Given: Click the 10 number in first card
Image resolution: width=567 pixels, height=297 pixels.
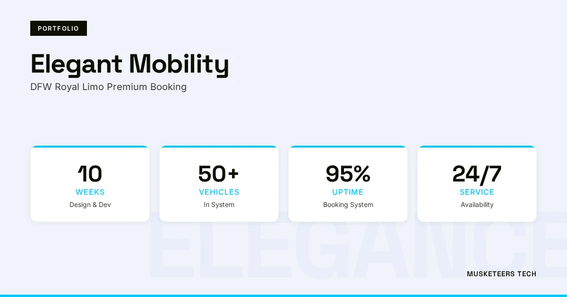Looking at the screenshot, I should click(90, 174).
